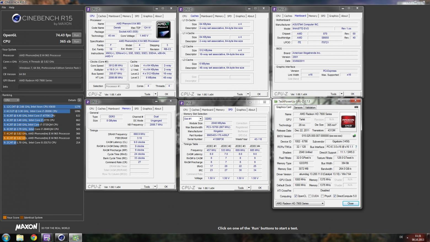Switch to GPU-Z via taskbar icon
The height and width of the screenshot is (242, 430).
(x=75, y=238)
